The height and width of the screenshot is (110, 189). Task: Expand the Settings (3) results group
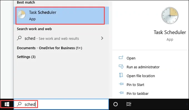tap(26, 57)
